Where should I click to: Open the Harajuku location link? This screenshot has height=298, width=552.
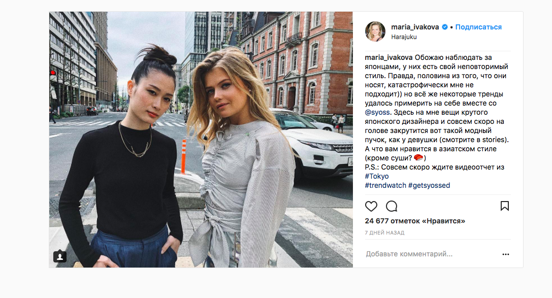click(x=404, y=37)
